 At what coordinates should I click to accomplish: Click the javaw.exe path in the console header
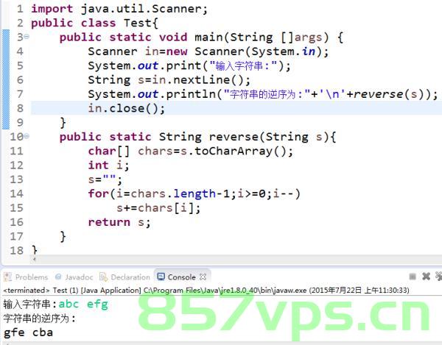[x=225, y=290]
